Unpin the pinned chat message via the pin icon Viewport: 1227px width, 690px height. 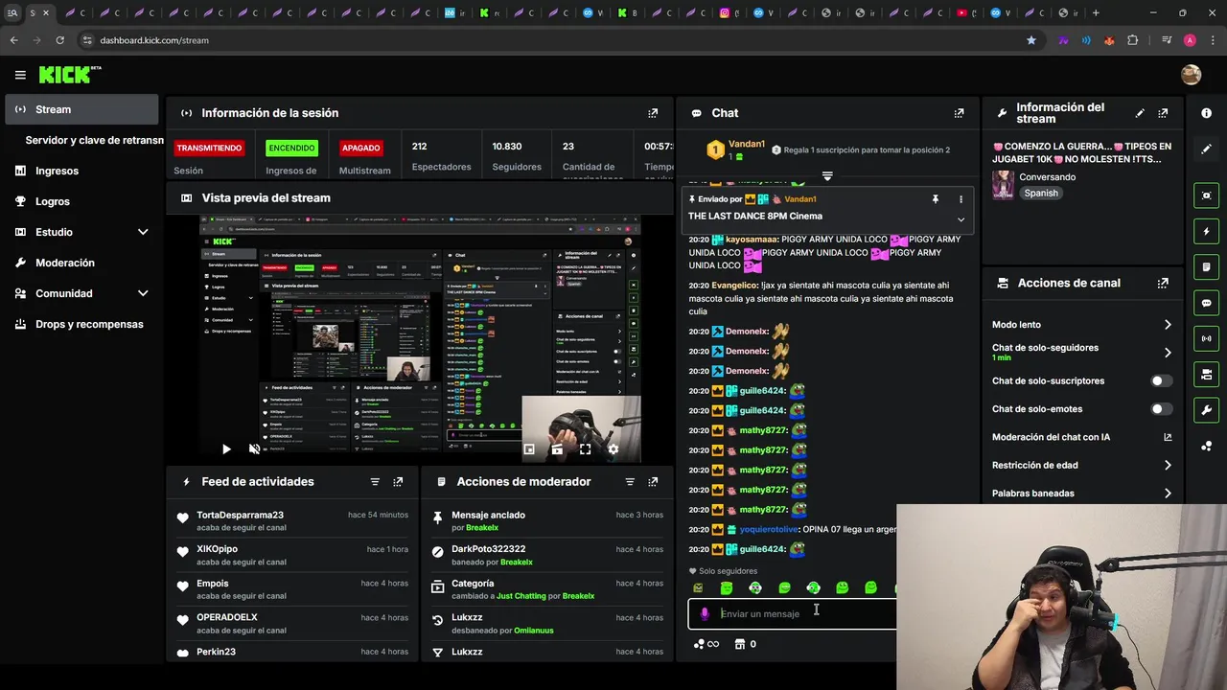(x=935, y=199)
